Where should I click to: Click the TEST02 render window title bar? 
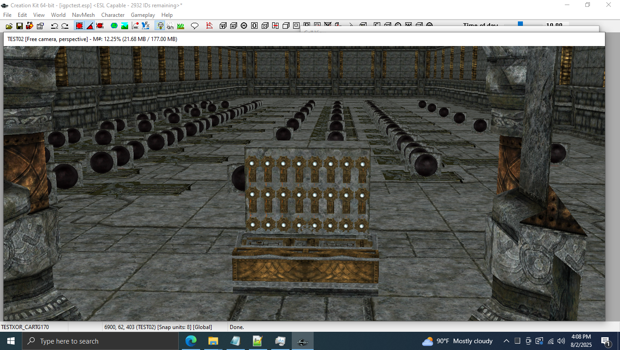pyautogui.click(x=304, y=39)
